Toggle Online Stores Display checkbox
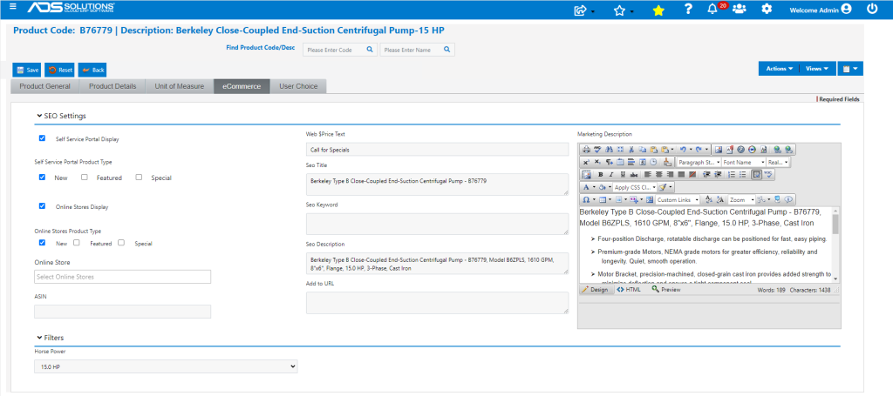 42,206
